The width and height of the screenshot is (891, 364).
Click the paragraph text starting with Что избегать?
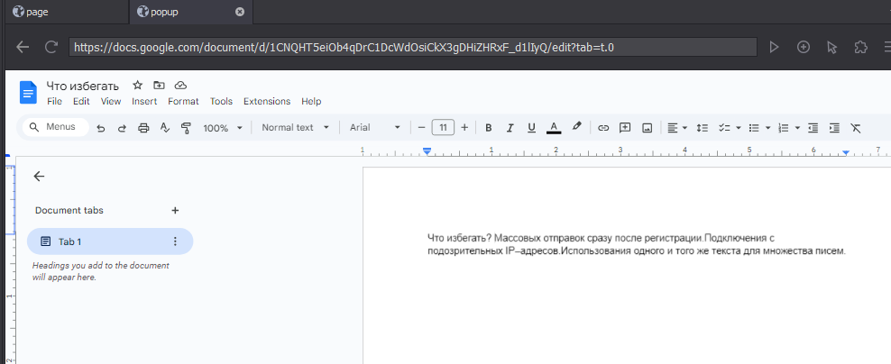pos(637,244)
